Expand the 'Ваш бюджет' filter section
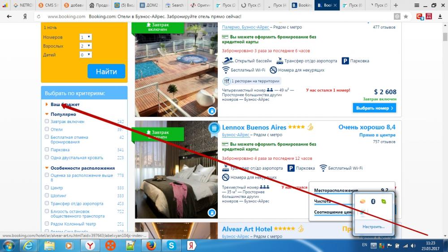 (x=58, y=104)
